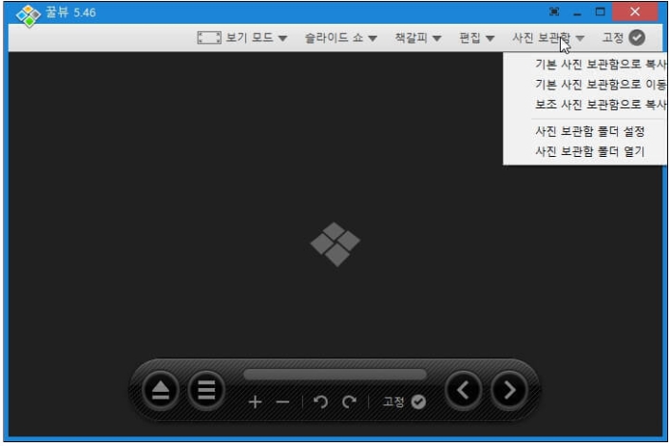Viewport: 671px width, 446px height.
Task: Close the 꿀뷰 window
Action: (x=635, y=11)
